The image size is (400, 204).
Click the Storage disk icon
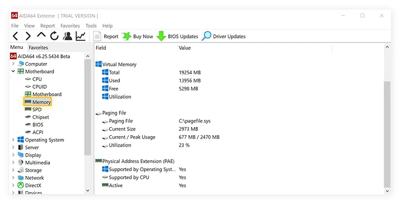(x=20, y=170)
